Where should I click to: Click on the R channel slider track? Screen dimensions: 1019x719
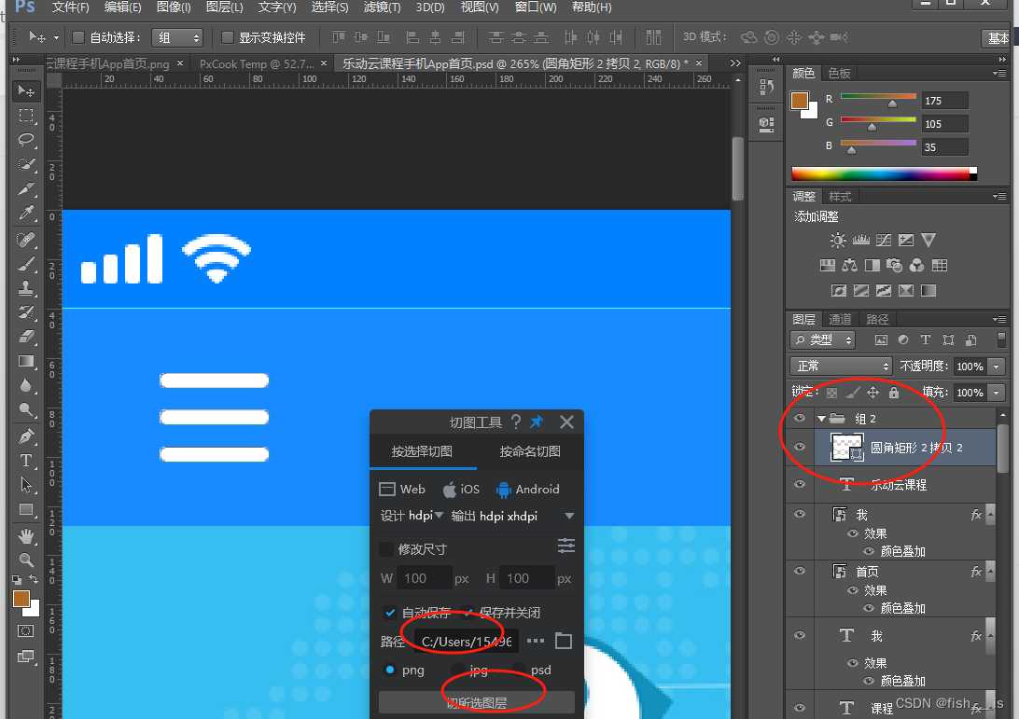point(878,97)
